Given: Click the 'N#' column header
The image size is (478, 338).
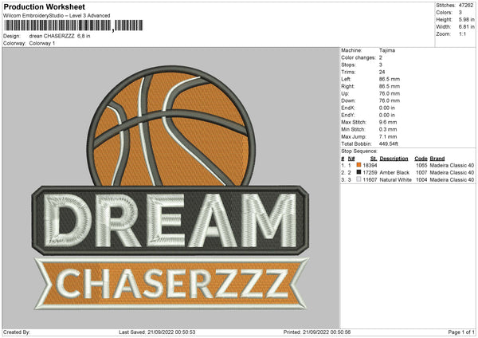Looking at the screenshot, I should coord(351,159).
